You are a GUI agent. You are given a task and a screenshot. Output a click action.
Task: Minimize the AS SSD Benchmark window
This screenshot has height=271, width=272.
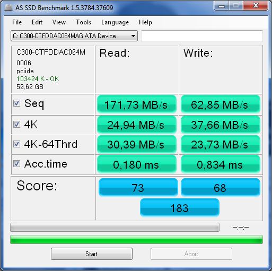click(222, 6)
